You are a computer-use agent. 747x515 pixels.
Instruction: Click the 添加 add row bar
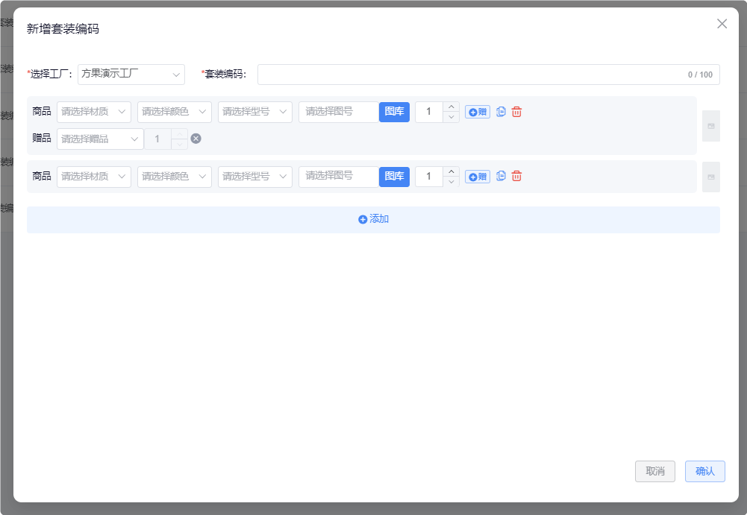point(373,219)
